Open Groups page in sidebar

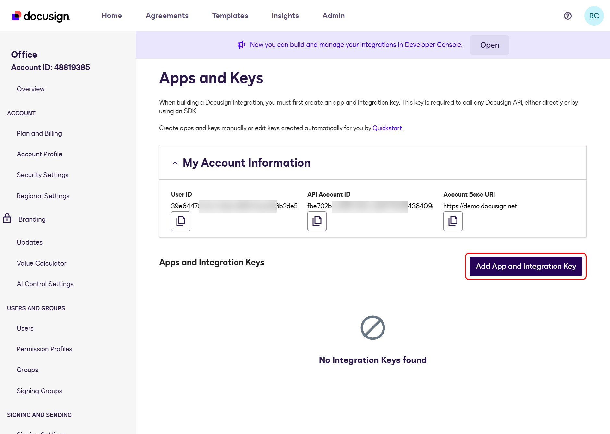(28, 370)
